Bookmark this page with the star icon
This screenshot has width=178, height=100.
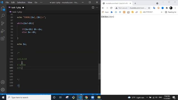click(x=149, y=8)
